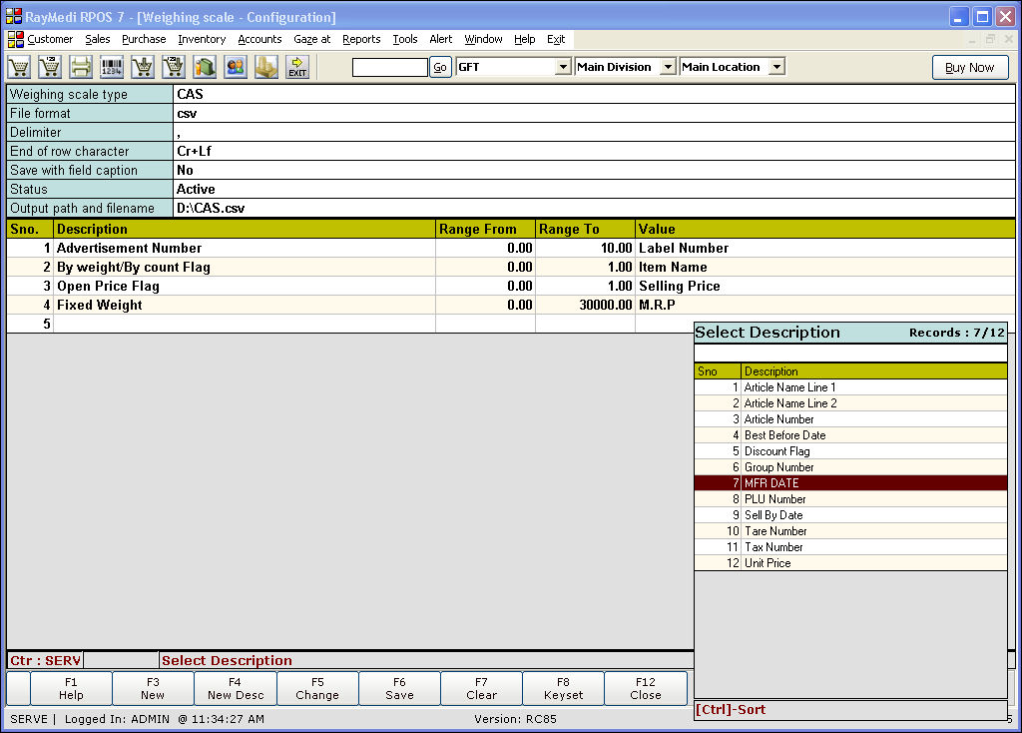1022x733 pixels.
Task: Click the barcode 1234 toolbar icon
Action: [x=112, y=67]
